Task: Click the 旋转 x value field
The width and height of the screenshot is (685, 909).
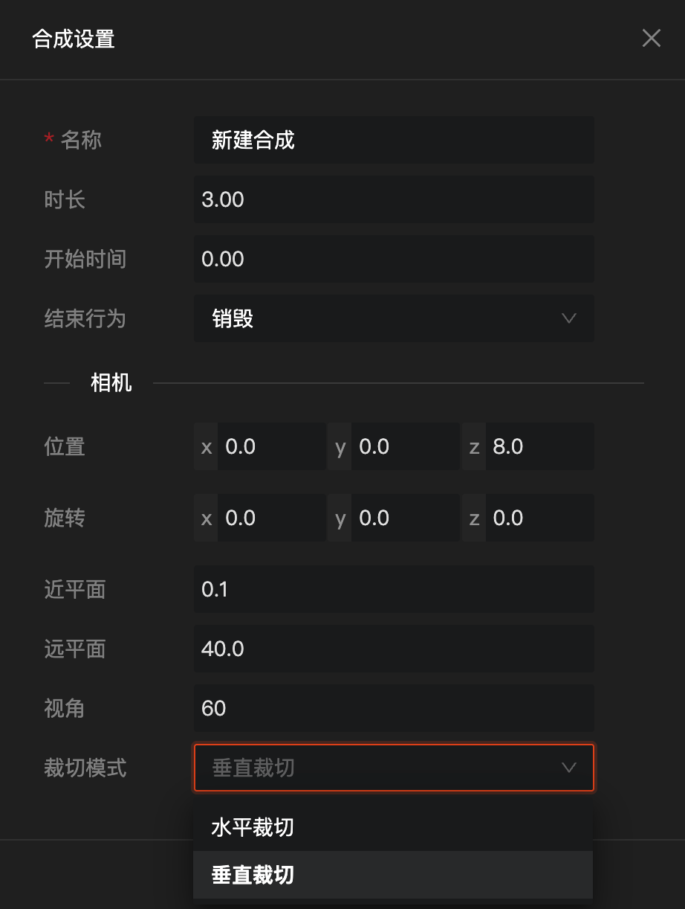Action: 271,518
